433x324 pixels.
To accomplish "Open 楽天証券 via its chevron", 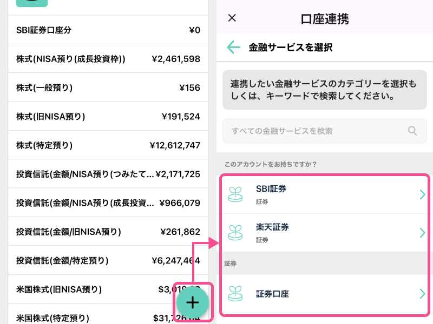I will [422, 233].
